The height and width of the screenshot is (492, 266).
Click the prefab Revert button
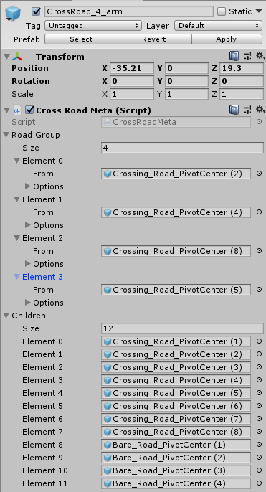click(154, 39)
